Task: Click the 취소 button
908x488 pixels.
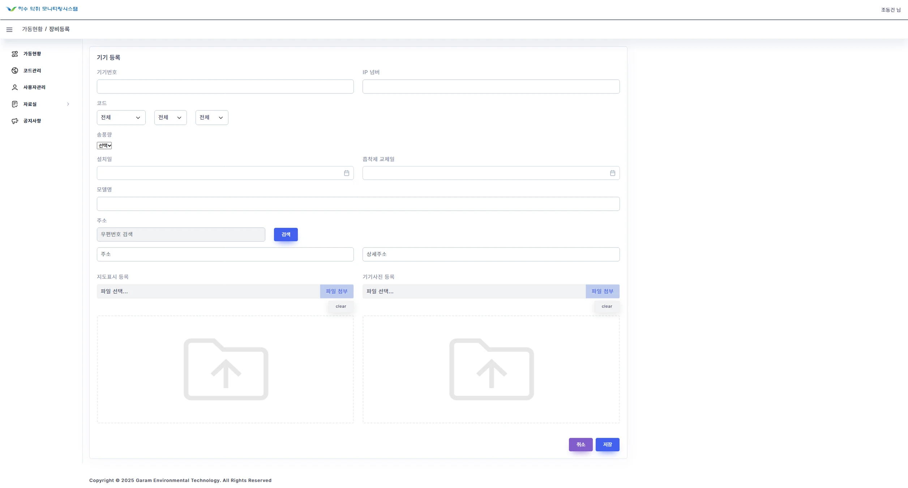Action: pyautogui.click(x=581, y=445)
